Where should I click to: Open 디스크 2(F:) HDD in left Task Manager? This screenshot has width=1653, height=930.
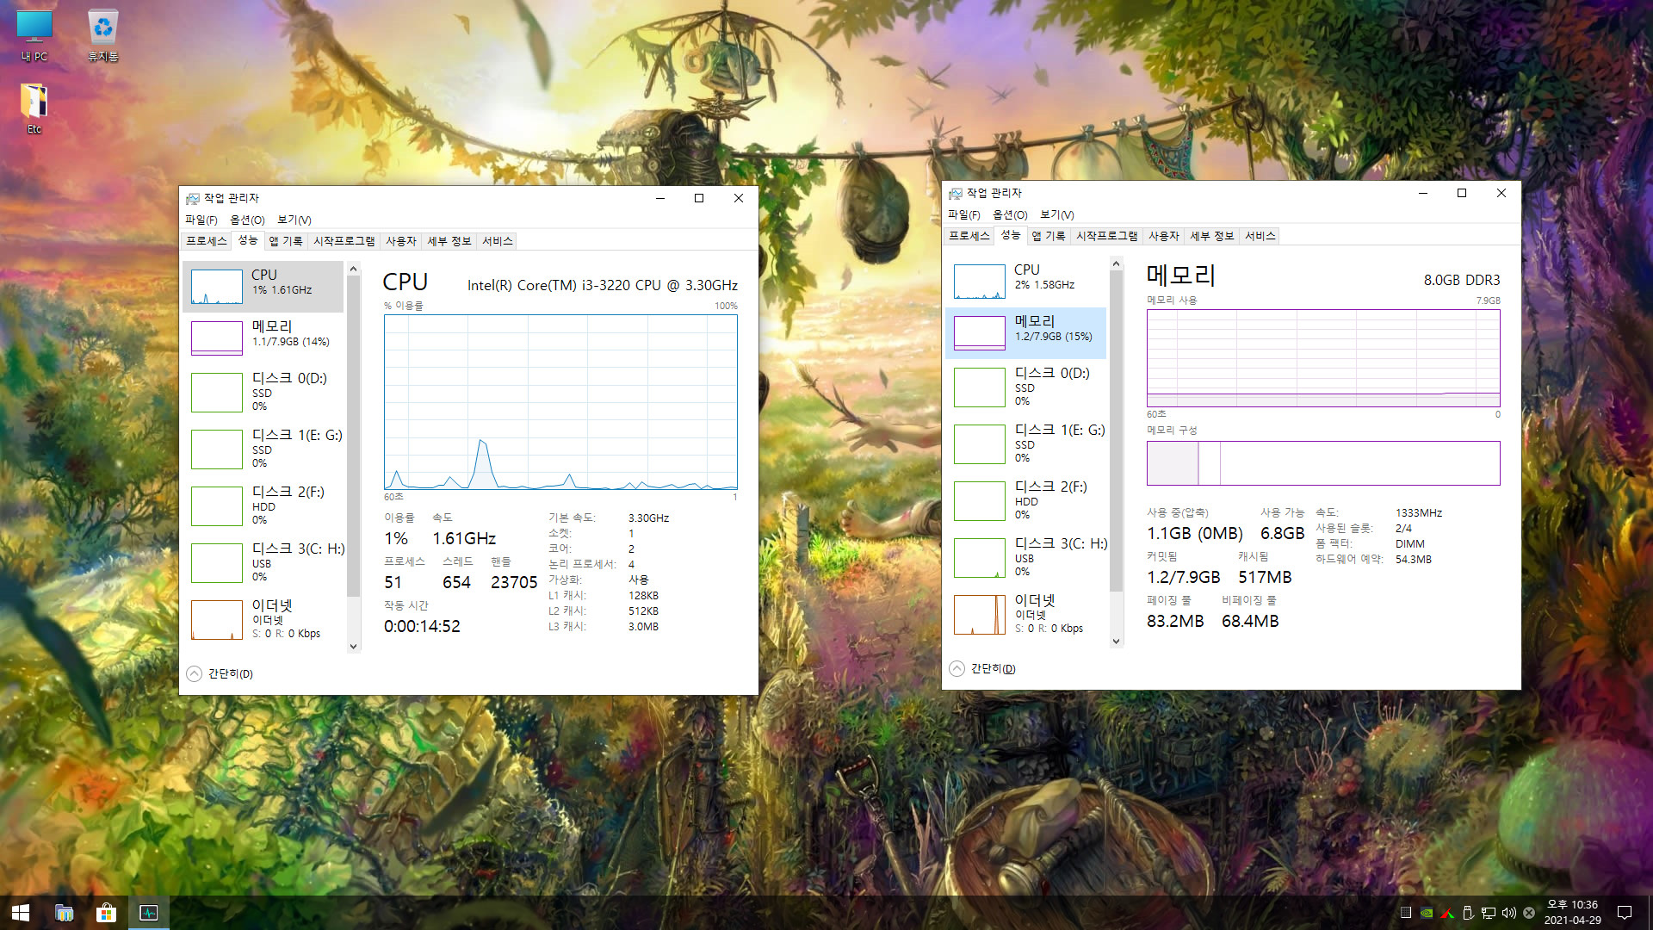click(263, 505)
